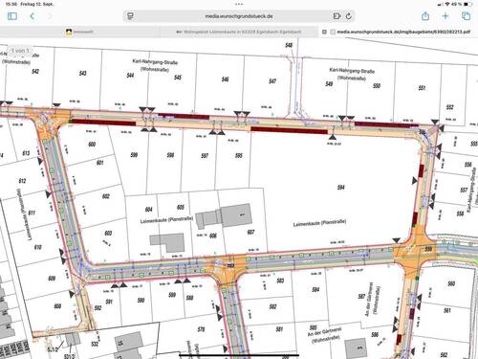
Task: Reload the current page
Action: point(349,16)
